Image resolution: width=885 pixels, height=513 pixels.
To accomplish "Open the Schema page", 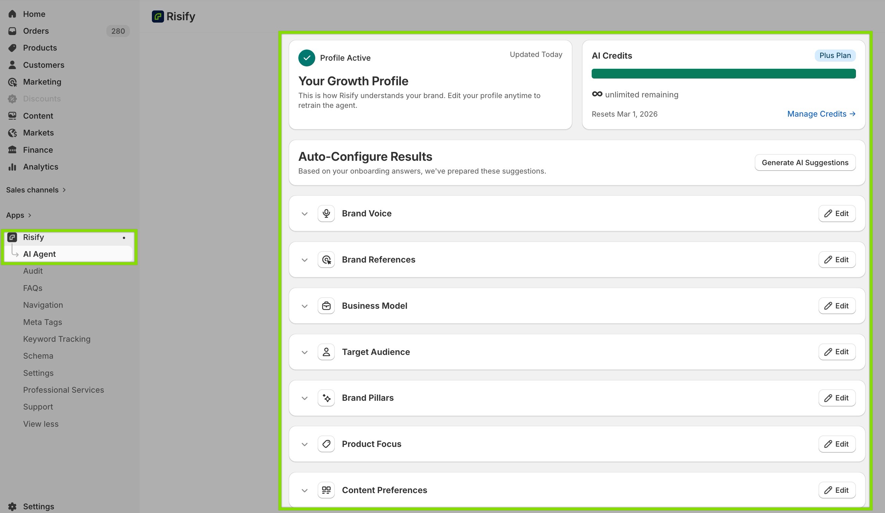I will pyautogui.click(x=38, y=356).
